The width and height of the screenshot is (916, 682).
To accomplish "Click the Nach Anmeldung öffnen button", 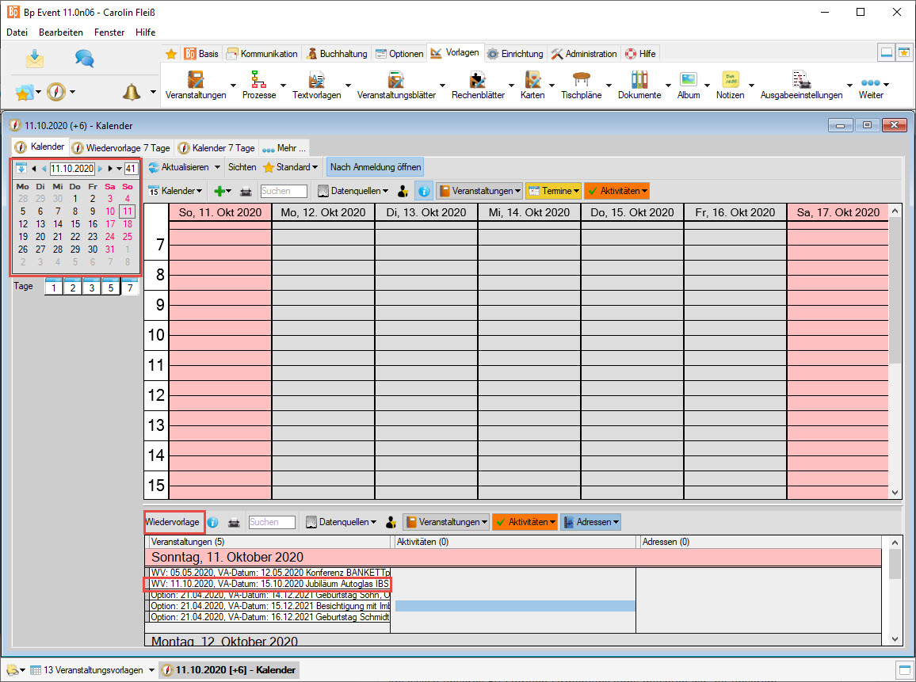I will 376,167.
